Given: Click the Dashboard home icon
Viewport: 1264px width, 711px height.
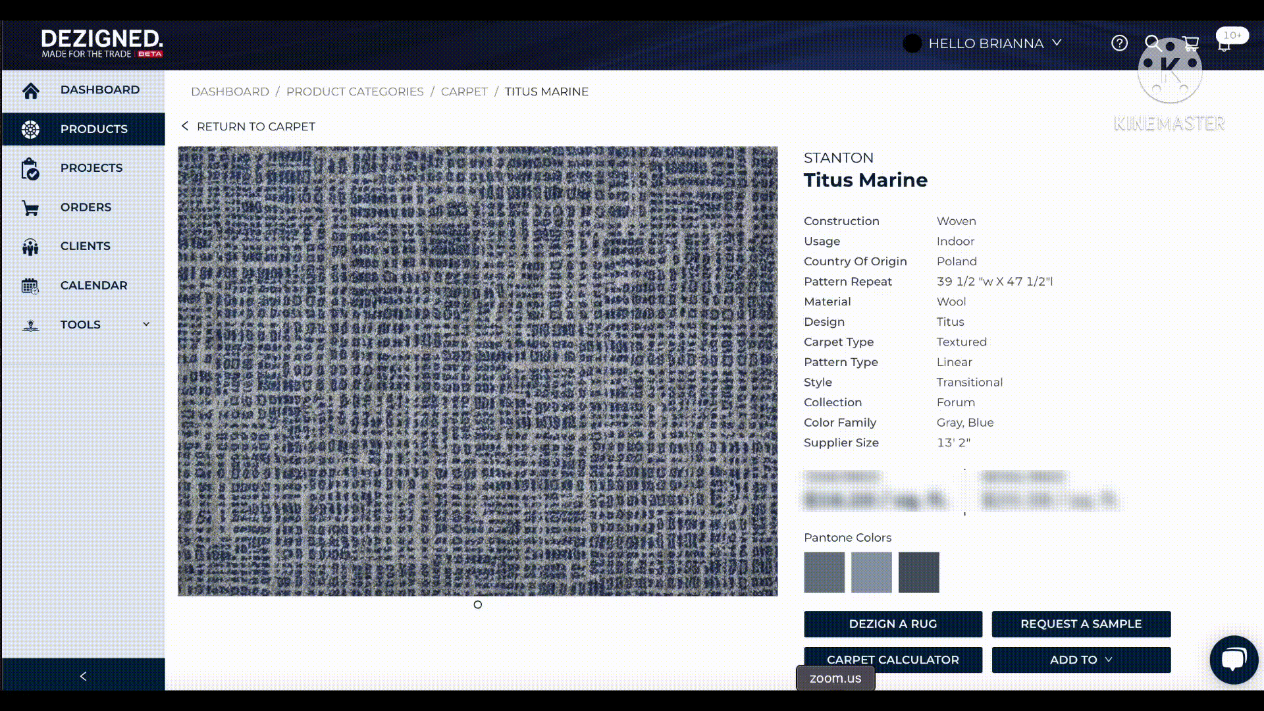Looking at the screenshot, I should pyautogui.click(x=30, y=90).
